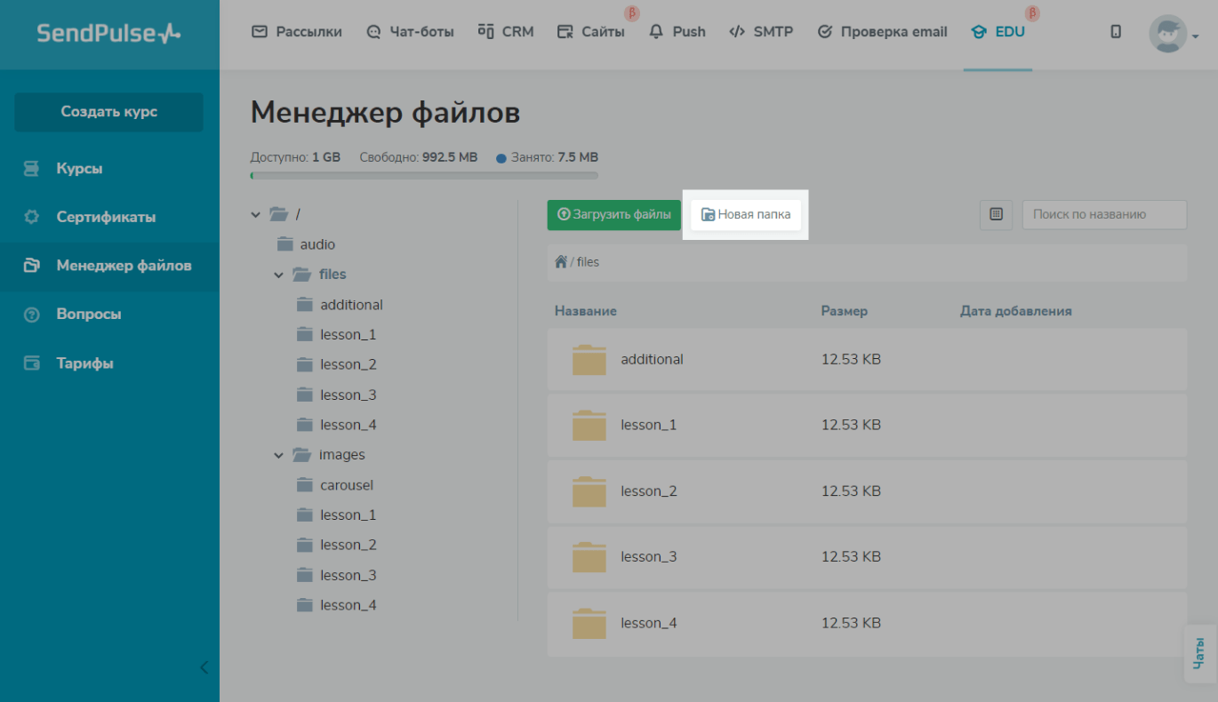This screenshot has width=1218, height=702.
Task: Click the Загрузить файлы button
Action: pyautogui.click(x=613, y=214)
